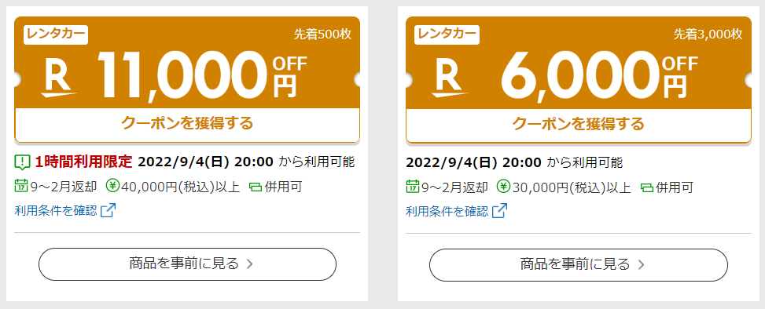Click the alert speech-bubble icon beside 1時間利用限定
This screenshot has height=309, width=765.
click(23, 162)
